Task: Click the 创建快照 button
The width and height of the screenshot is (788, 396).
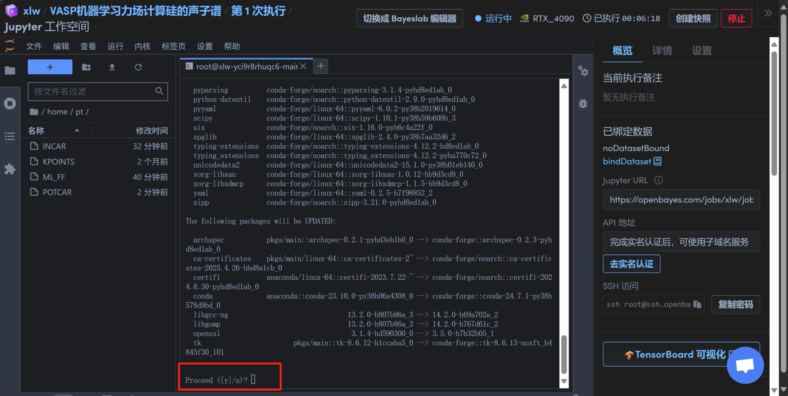Action: [693, 18]
